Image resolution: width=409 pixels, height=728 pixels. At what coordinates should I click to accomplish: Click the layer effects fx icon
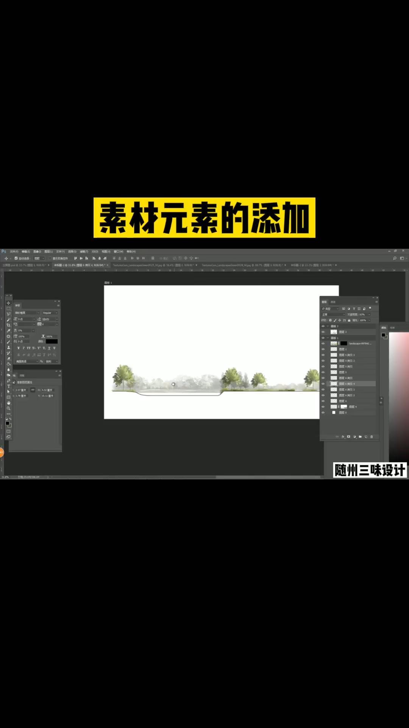click(x=343, y=437)
